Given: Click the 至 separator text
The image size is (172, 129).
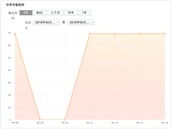Looking at the screenshot, I should click(x=64, y=22).
